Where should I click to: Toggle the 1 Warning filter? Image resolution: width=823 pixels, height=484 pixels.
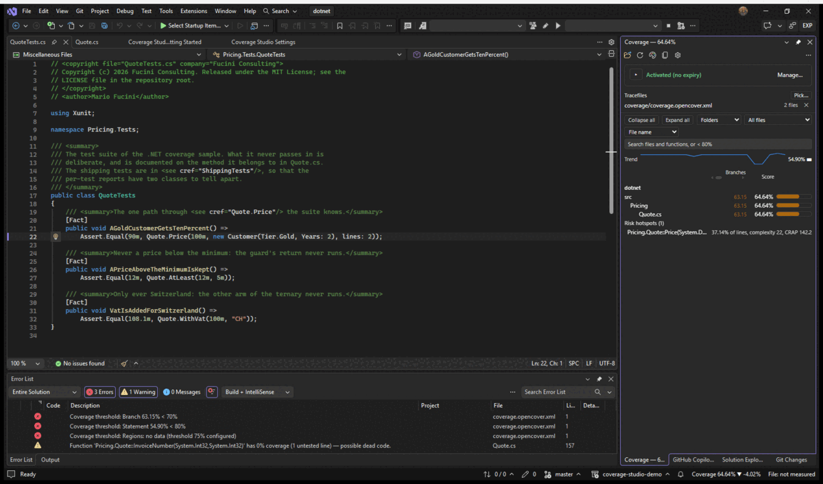(138, 392)
